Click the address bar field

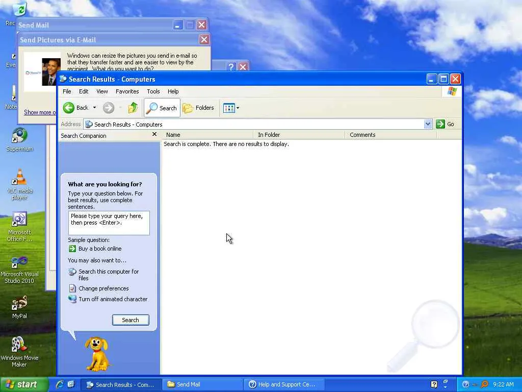click(x=254, y=125)
